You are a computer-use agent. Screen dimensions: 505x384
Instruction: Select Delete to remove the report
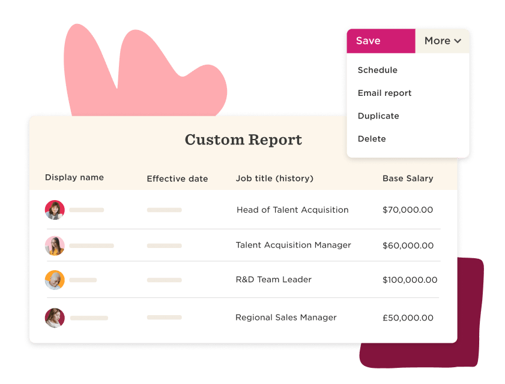(372, 138)
